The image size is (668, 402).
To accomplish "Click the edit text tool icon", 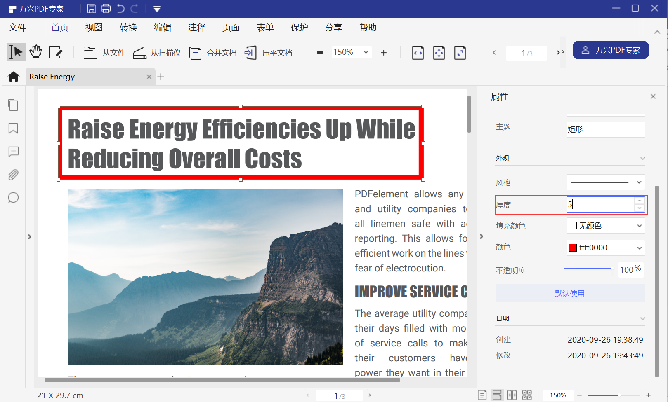I will (x=55, y=52).
